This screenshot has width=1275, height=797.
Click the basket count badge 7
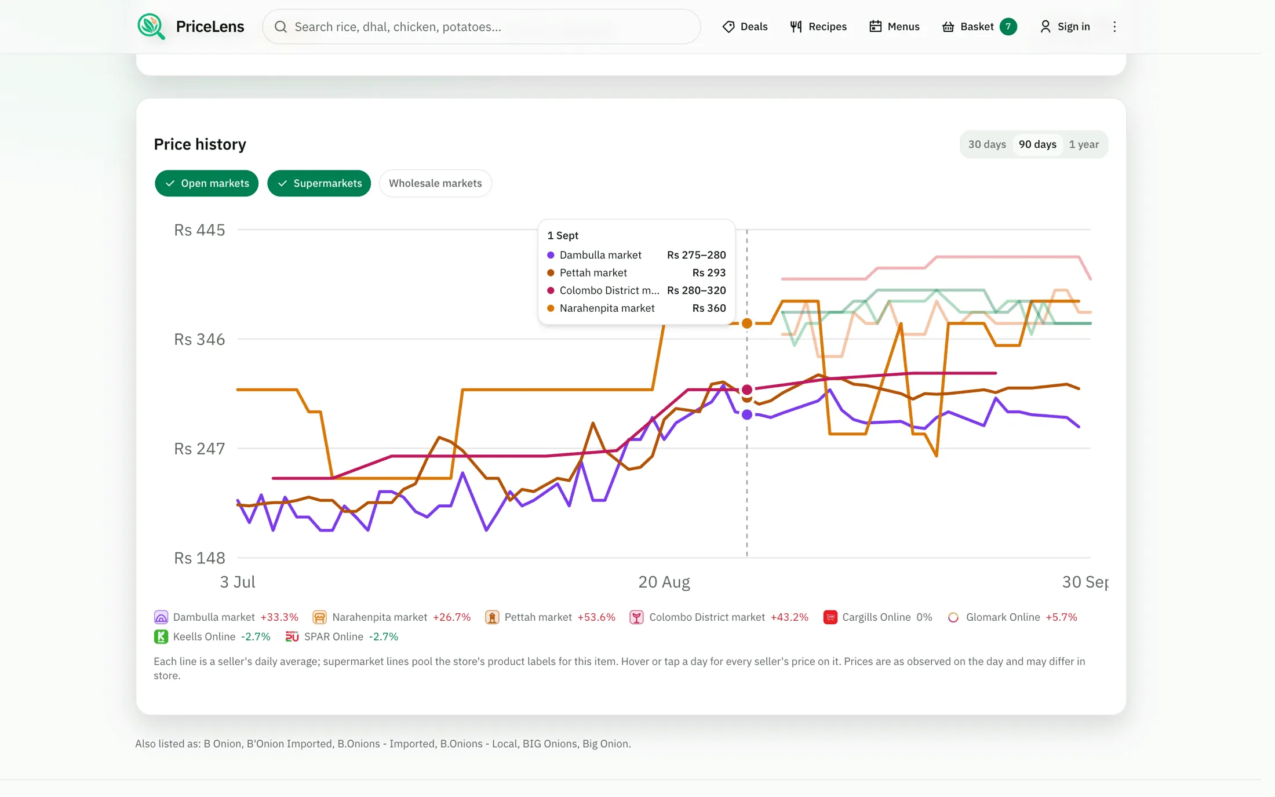[x=1008, y=27]
